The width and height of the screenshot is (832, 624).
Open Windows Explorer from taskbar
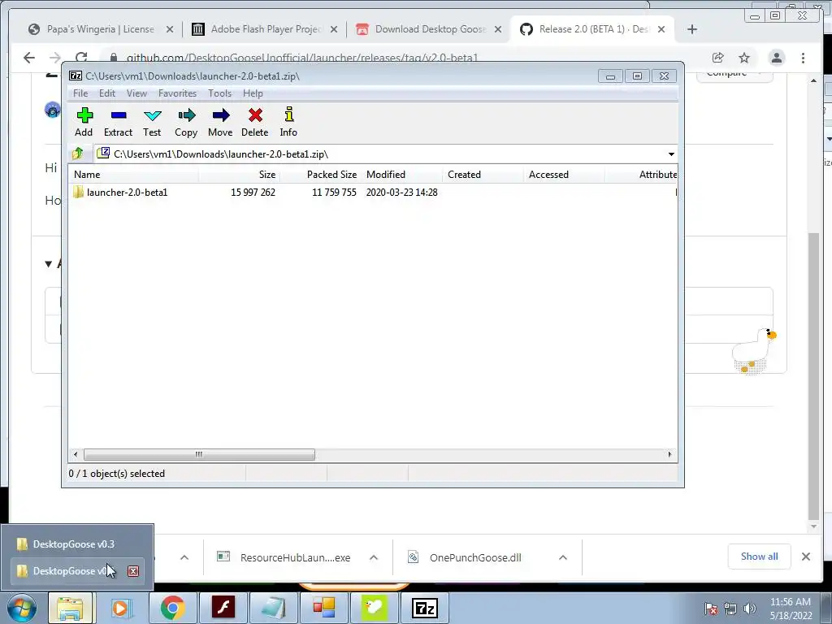pyautogui.click(x=70, y=608)
